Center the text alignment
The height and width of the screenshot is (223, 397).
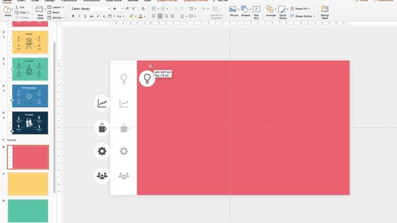pyautogui.click(x=160, y=16)
